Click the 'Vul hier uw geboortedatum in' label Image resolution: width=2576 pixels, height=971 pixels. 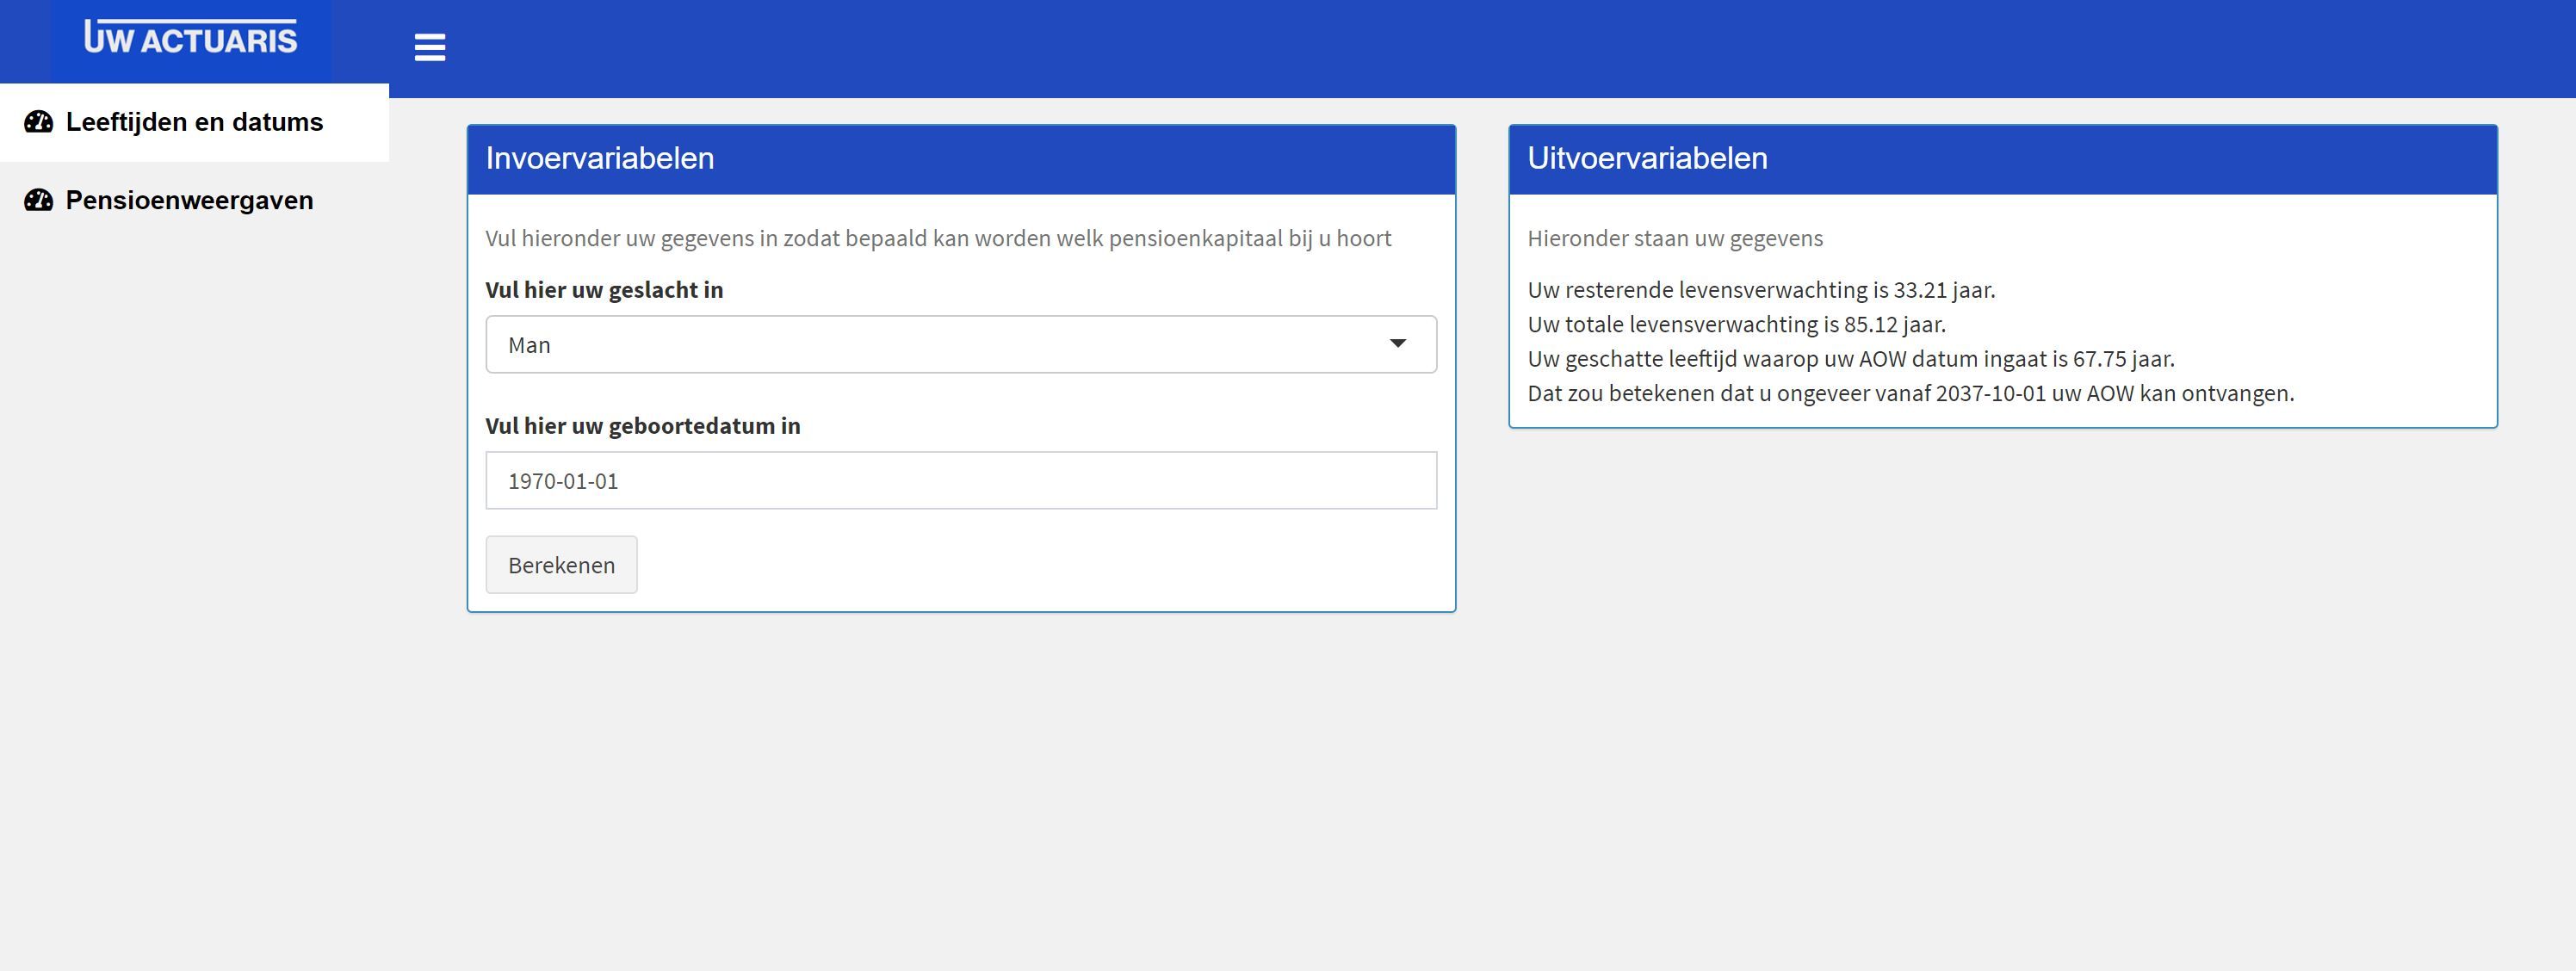coord(642,426)
